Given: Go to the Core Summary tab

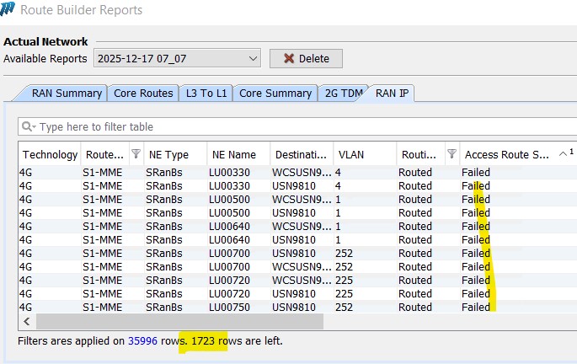Looking at the screenshot, I should click(x=275, y=94).
